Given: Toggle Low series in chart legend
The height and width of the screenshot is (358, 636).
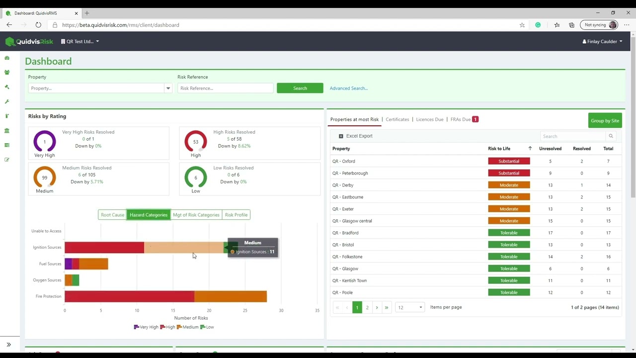Looking at the screenshot, I should (207, 327).
